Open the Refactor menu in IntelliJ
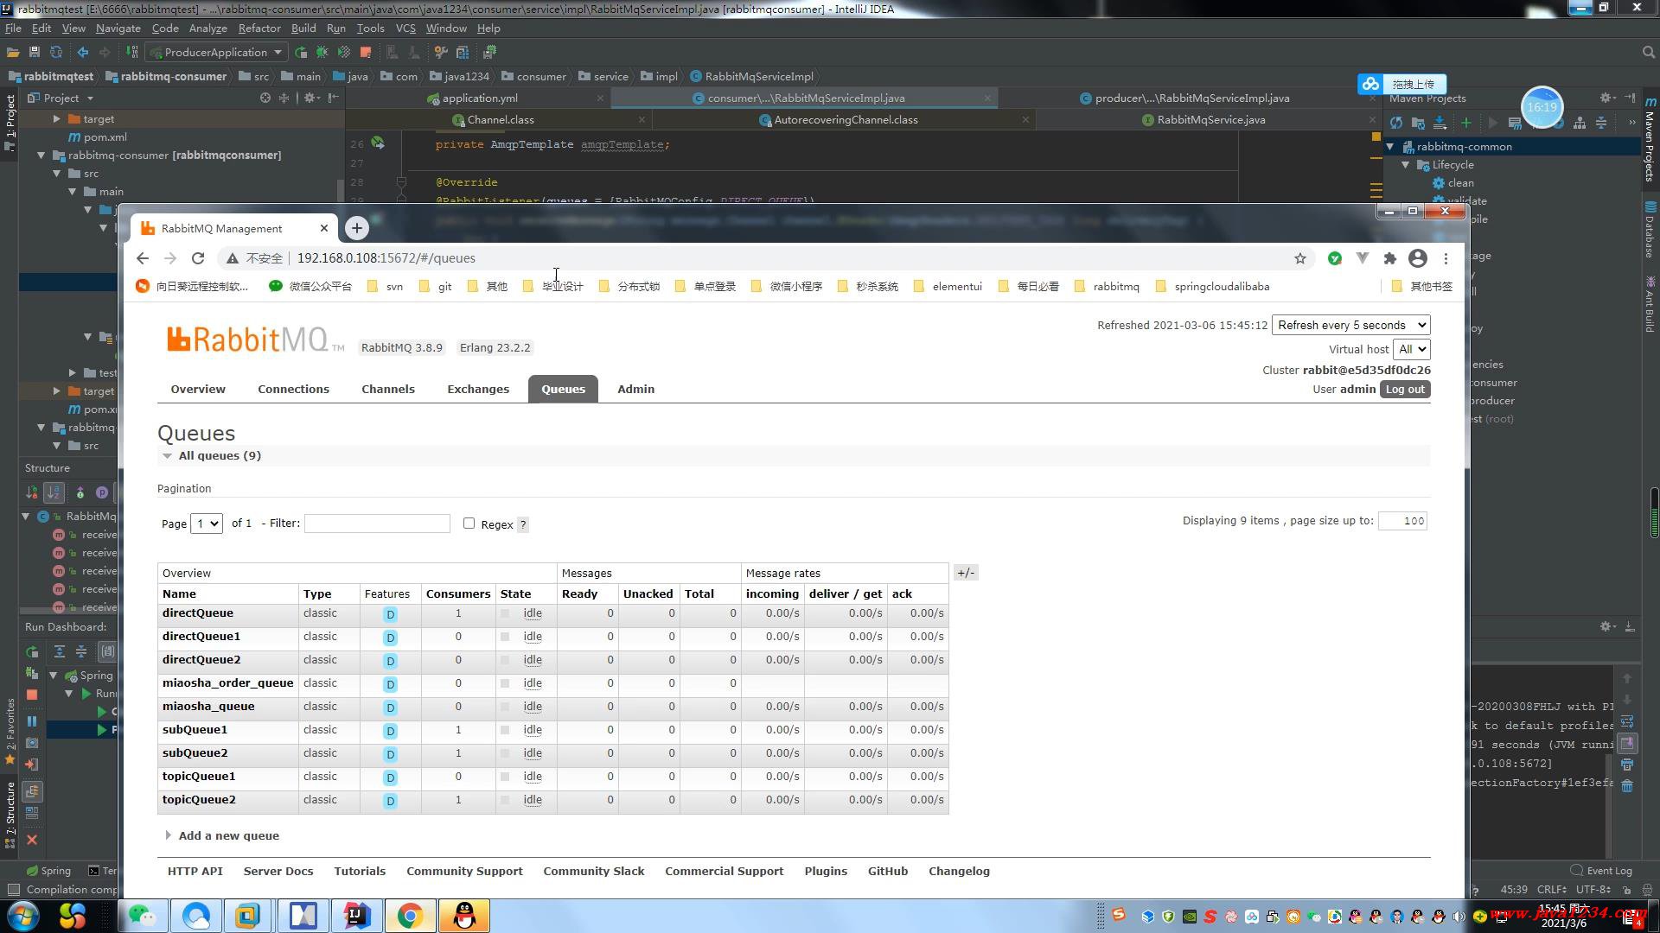Image resolution: width=1660 pixels, height=933 pixels. pos(259,28)
